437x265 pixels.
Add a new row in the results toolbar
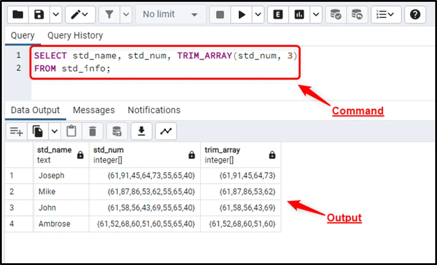16,131
